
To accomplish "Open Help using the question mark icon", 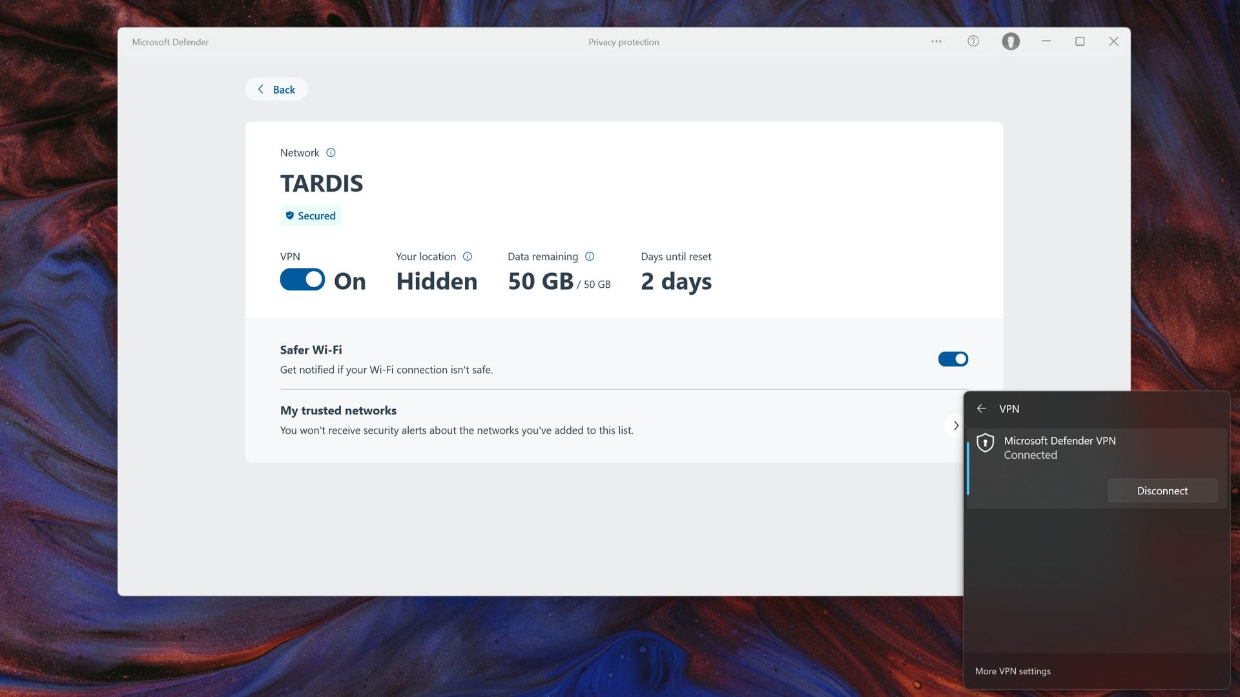I will point(973,41).
